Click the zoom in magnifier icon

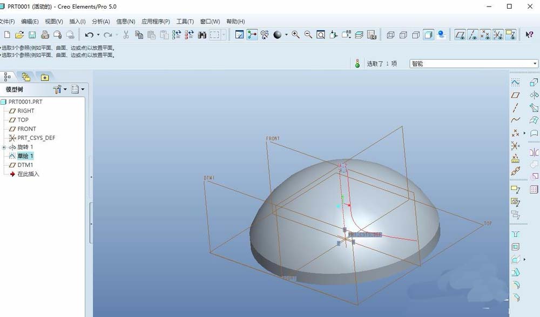click(x=295, y=35)
